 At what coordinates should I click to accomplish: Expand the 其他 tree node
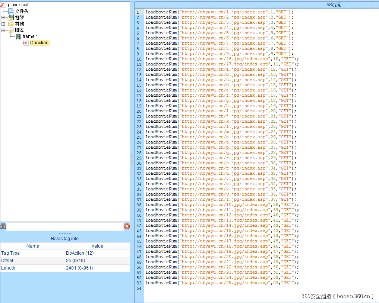point(3,24)
